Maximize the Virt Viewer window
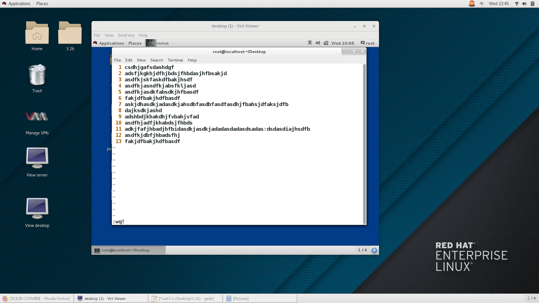The width and height of the screenshot is (539, 303). 364,26
